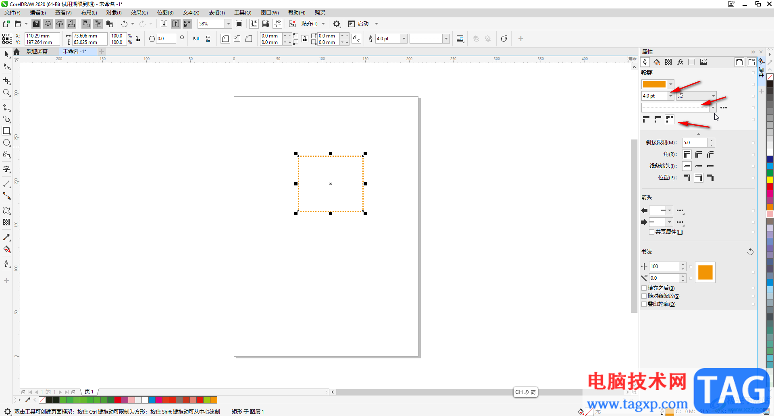This screenshot has height=416, width=774.
Task: Open the outline unit 点 dropdown
Action: pyautogui.click(x=713, y=96)
